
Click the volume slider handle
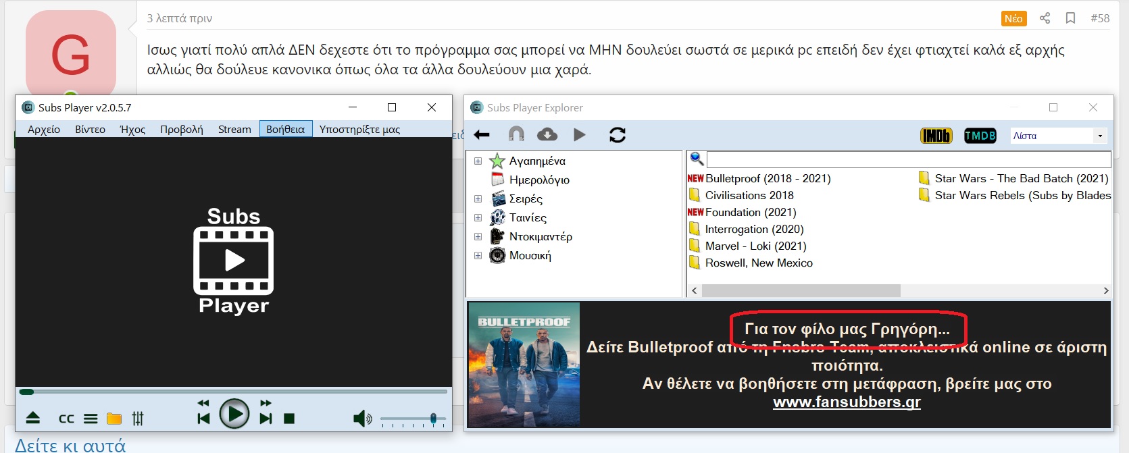433,419
